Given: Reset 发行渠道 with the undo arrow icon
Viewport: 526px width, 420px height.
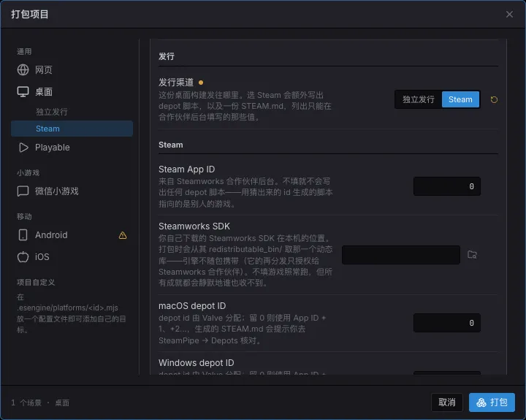Looking at the screenshot, I should [494, 99].
